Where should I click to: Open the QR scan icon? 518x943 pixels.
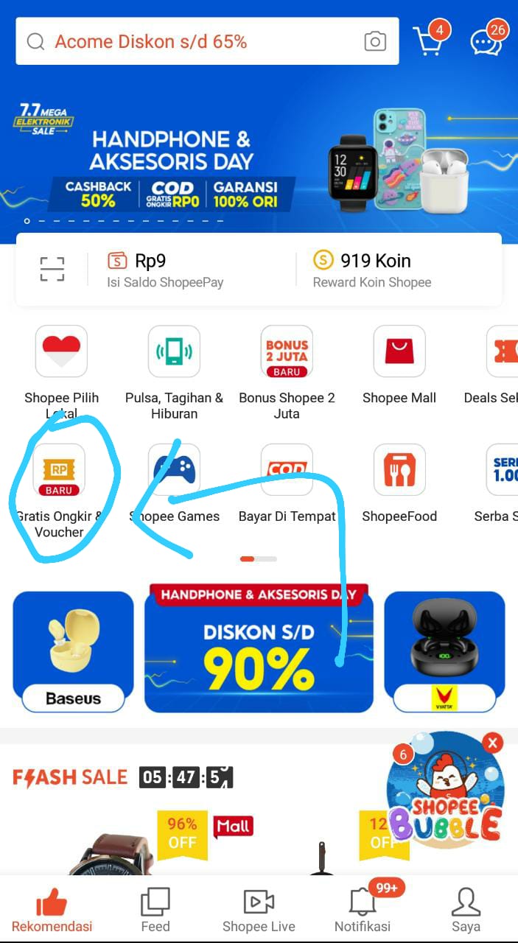point(52,270)
